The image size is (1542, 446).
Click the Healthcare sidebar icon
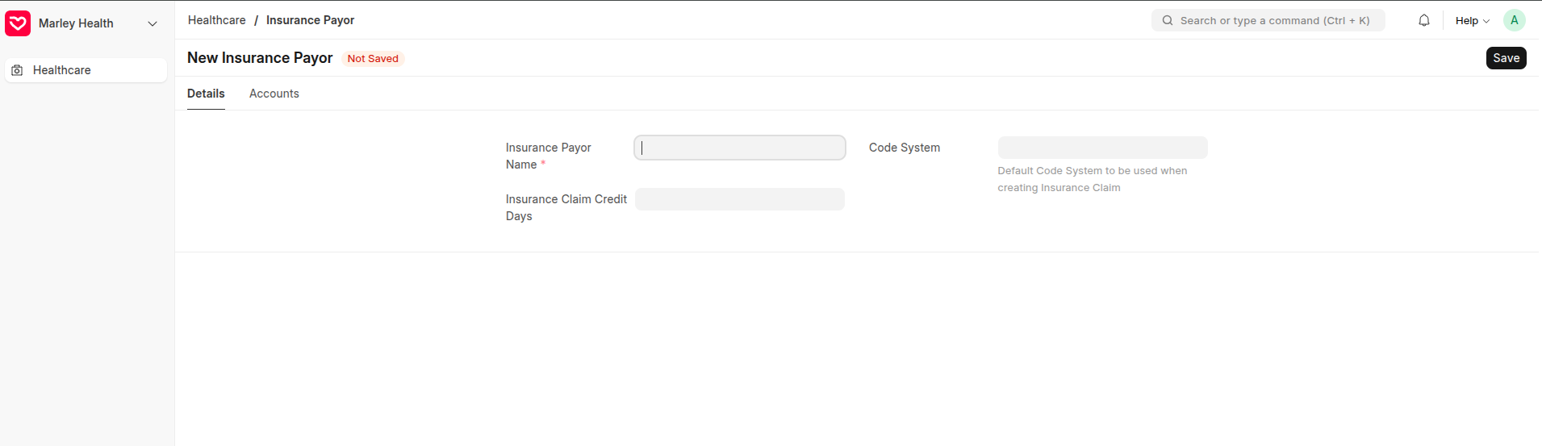(17, 70)
